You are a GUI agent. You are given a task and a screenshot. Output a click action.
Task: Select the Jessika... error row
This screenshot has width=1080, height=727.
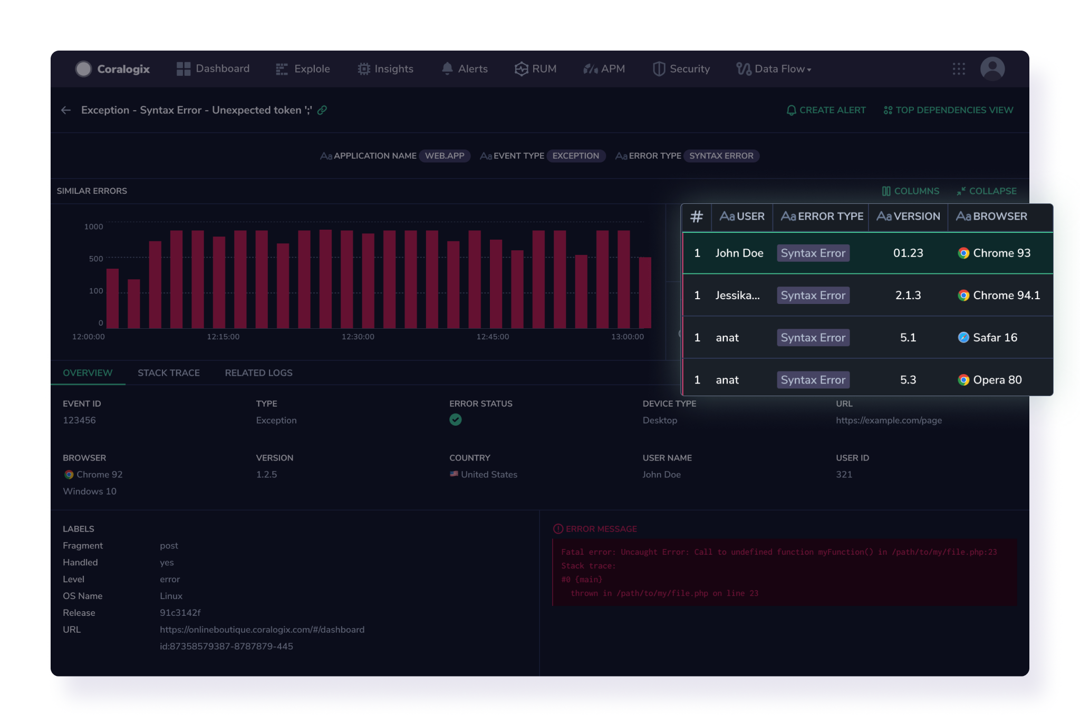867,296
